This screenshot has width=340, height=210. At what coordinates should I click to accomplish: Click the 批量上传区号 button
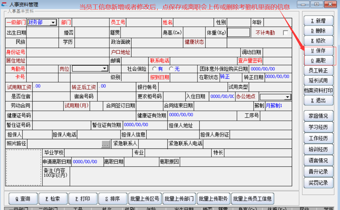(x=145, y=199)
